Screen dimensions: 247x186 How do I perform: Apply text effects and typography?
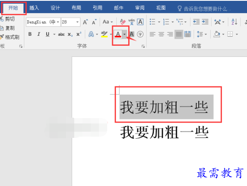pos(91,34)
